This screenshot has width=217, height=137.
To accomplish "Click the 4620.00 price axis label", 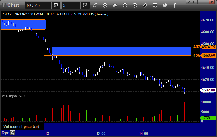I will point(208,20).
